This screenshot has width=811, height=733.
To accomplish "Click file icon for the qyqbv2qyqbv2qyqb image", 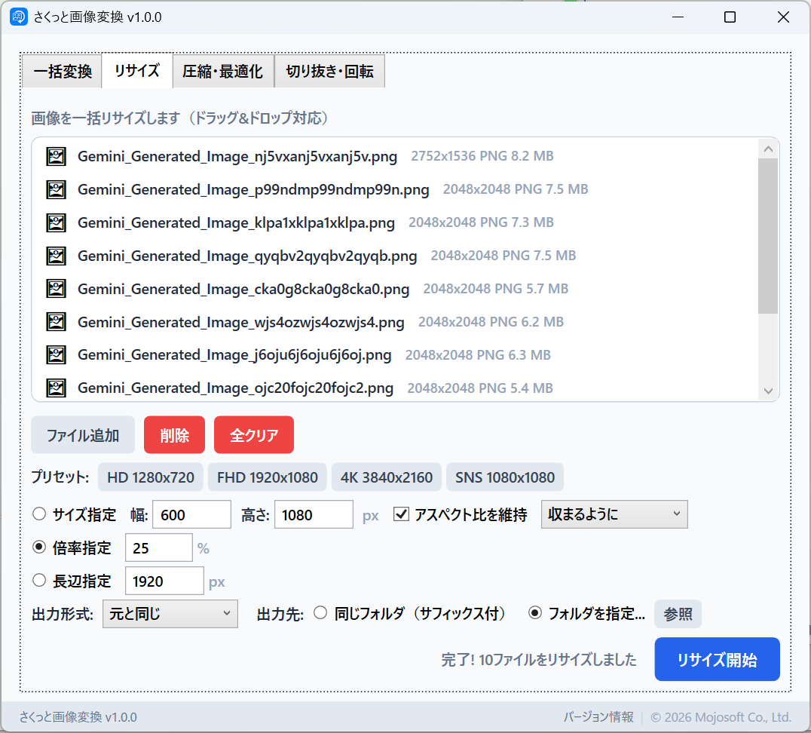I will 57,256.
